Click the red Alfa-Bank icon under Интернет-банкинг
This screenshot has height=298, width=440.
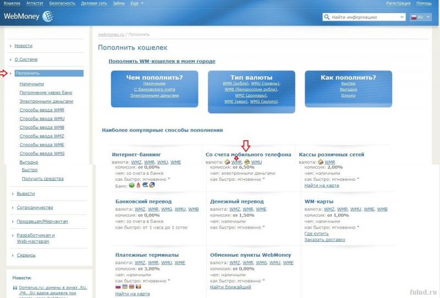coord(139,185)
